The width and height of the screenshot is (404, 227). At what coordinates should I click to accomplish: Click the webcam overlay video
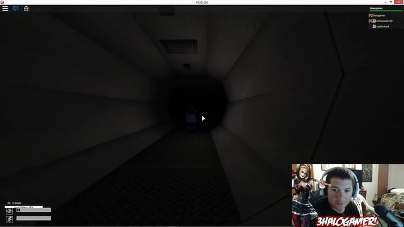click(348, 195)
